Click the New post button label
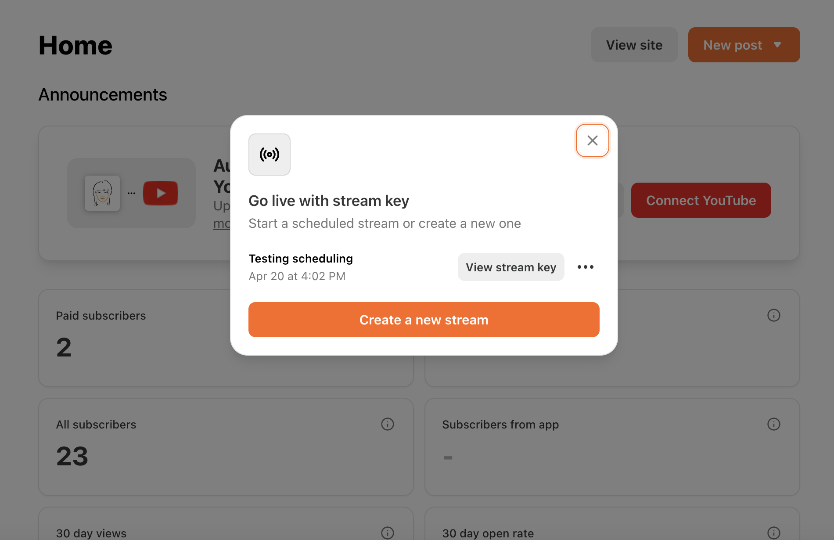The width and height of the screenshot is (834, 540). (x=733, y=45)
